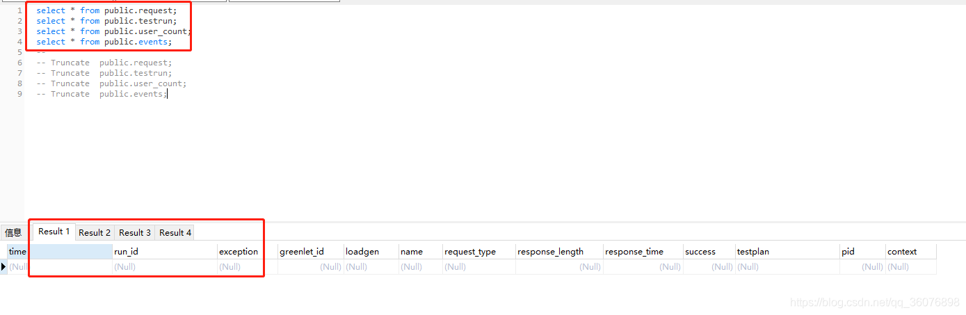The width and height of the screenshot is (966, 315).
Task: Select the time column header
Action: 60,252
